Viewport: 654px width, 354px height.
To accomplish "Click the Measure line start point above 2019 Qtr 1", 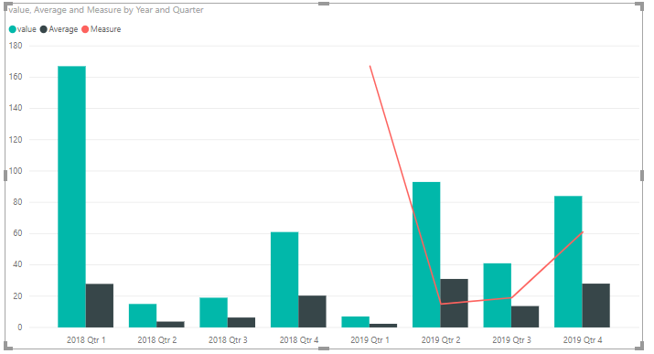I will 370,66.
